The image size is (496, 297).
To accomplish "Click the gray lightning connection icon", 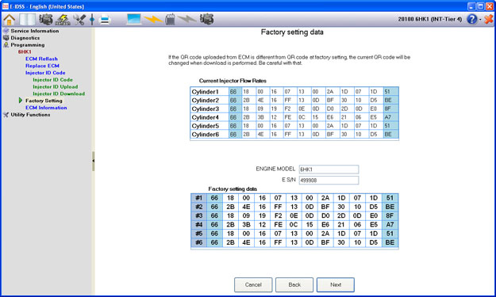I will pyautogui.click(x=187, y=19).
